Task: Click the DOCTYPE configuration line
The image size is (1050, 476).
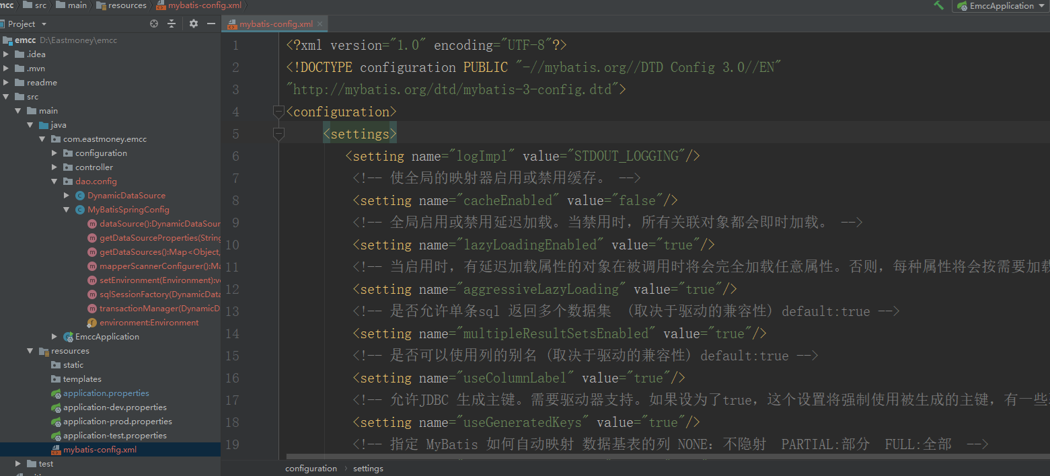Action: [x=533, y=67]
